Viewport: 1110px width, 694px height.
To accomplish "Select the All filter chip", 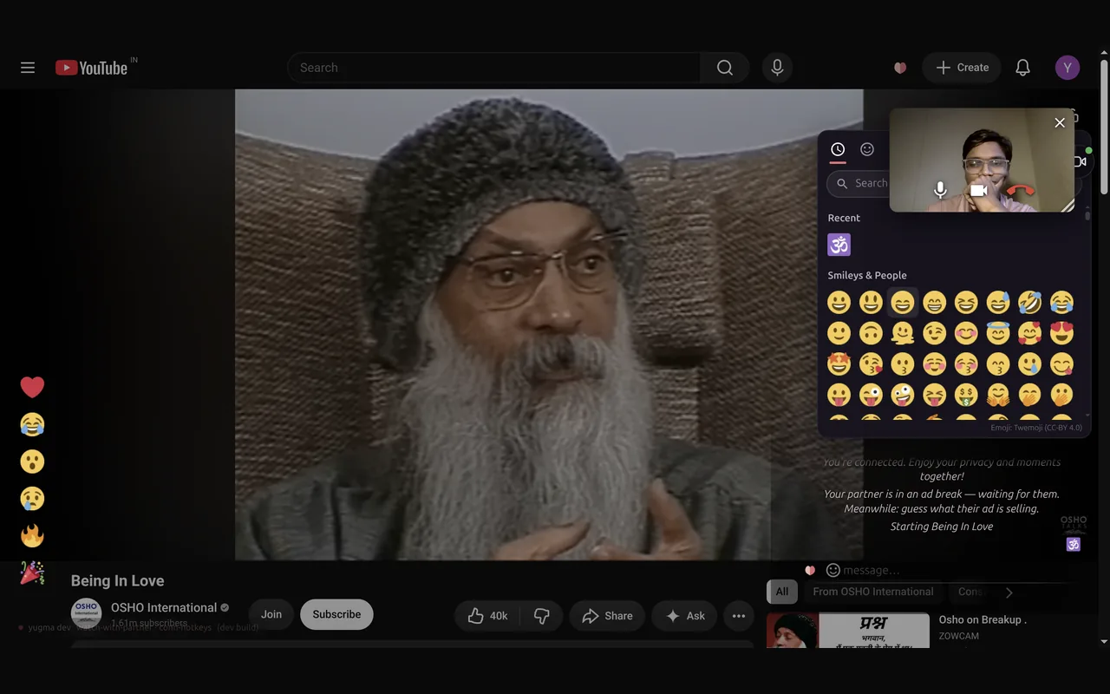I will pos(782,592).
